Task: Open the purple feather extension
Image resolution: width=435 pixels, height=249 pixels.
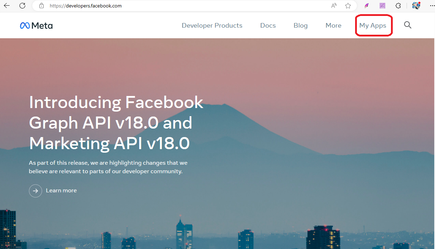Action: [x=367, y=6]
